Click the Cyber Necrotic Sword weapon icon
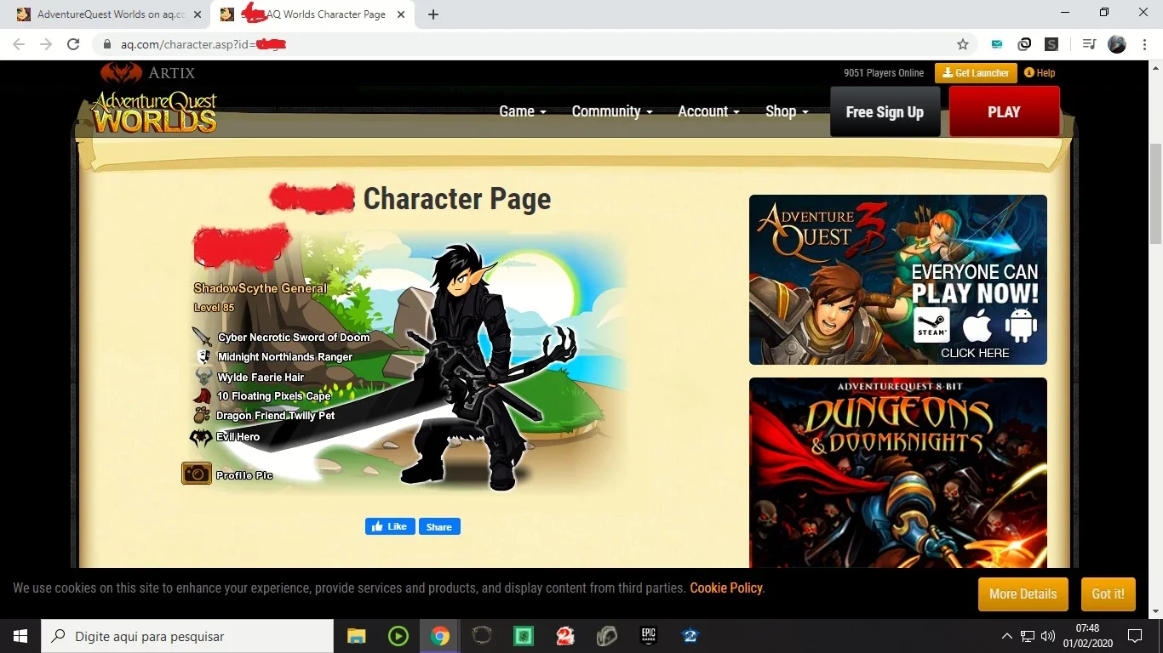Screen dimensions: 1163x653 tap(202, 337)
